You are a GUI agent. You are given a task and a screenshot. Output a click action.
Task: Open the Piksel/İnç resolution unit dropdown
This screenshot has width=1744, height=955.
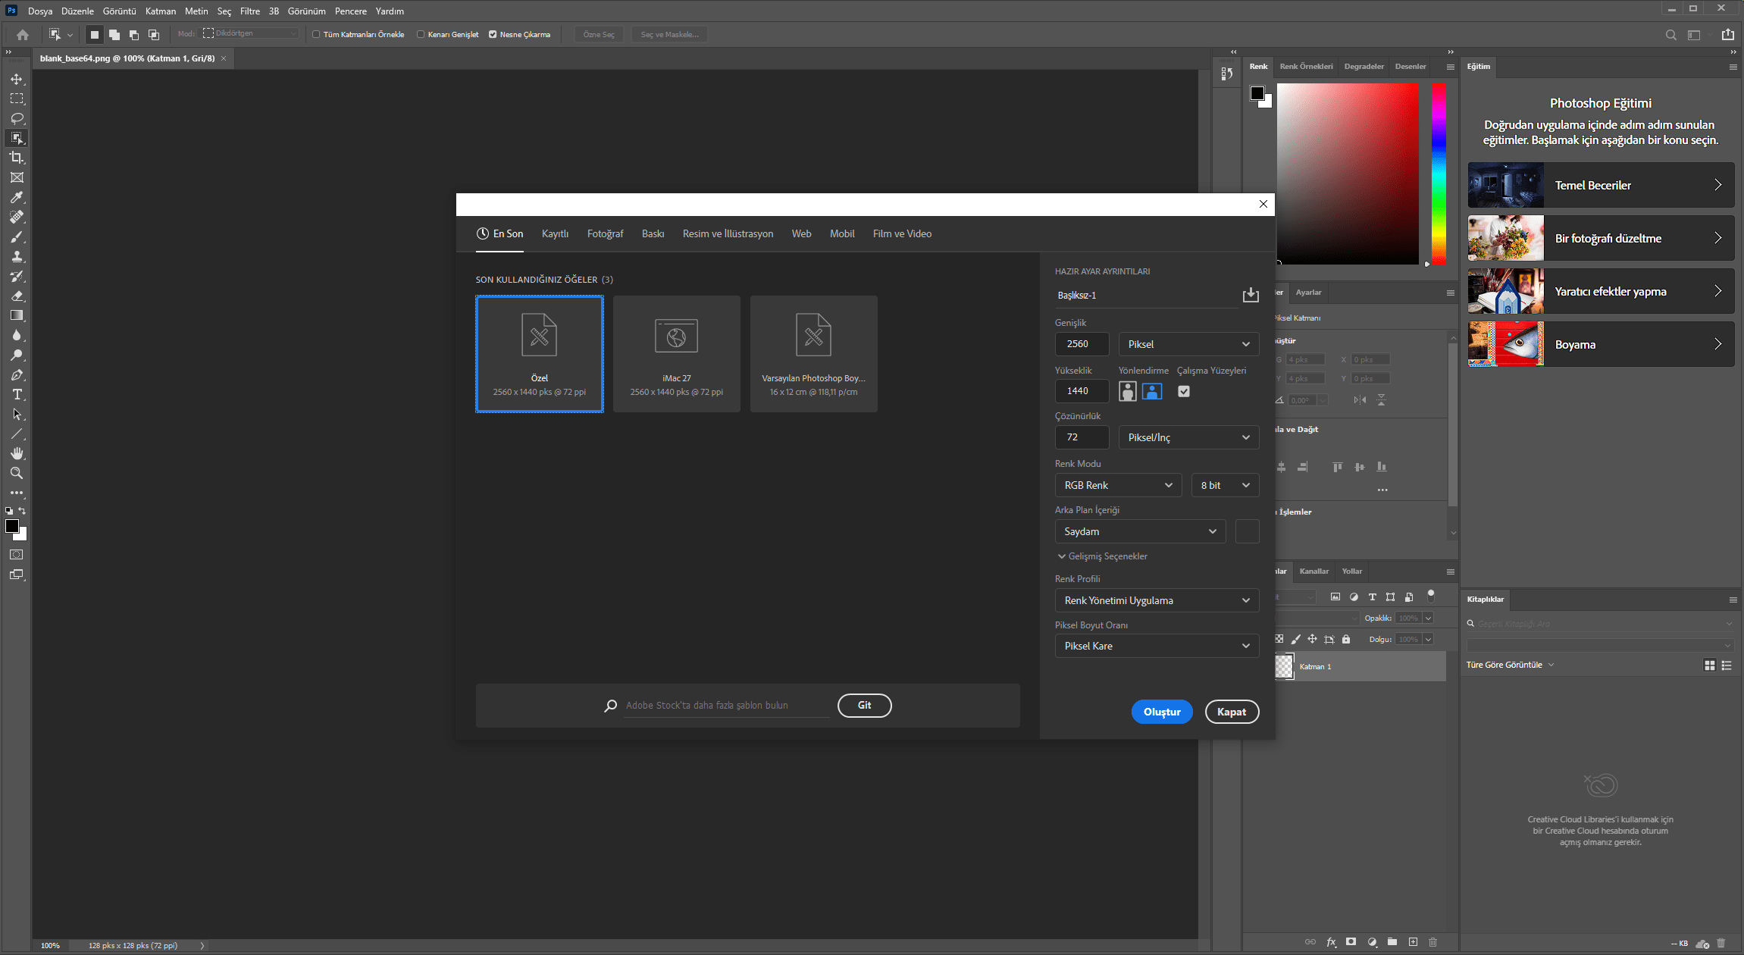click(x=1188, y=437)
